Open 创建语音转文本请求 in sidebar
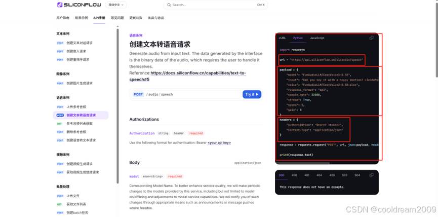This screenshot has height=217, width=438. point(81,140)
